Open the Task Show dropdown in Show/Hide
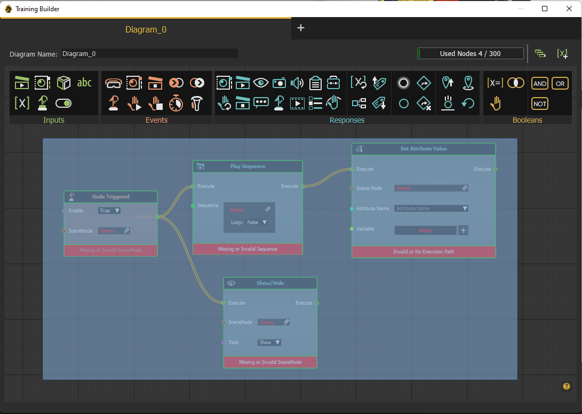This screenshot has width=582, height=414. 269,343
